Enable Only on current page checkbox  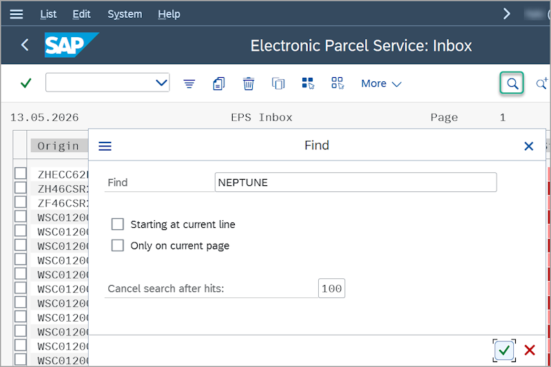(x=118, y=246)
